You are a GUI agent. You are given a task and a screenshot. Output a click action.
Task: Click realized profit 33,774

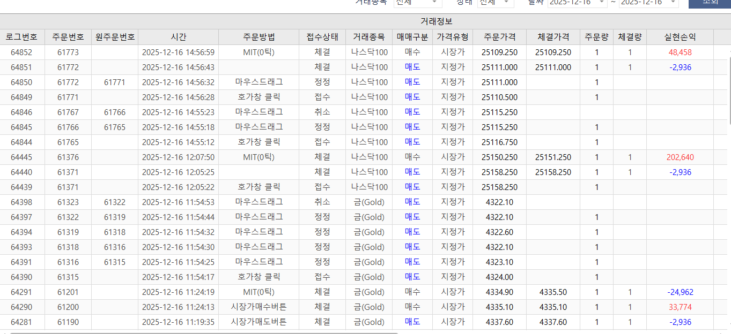[x=680, y=307]
